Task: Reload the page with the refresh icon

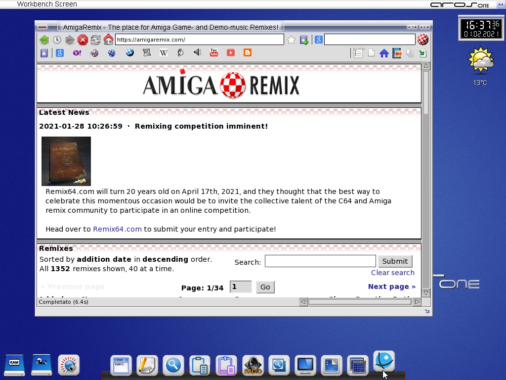Action: 95,40
